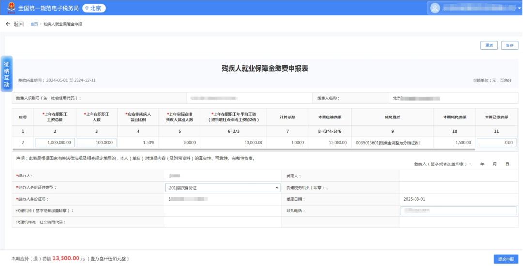
Task: Click the 上年在职职工工资总额 input field
Action: pos(55,143)
